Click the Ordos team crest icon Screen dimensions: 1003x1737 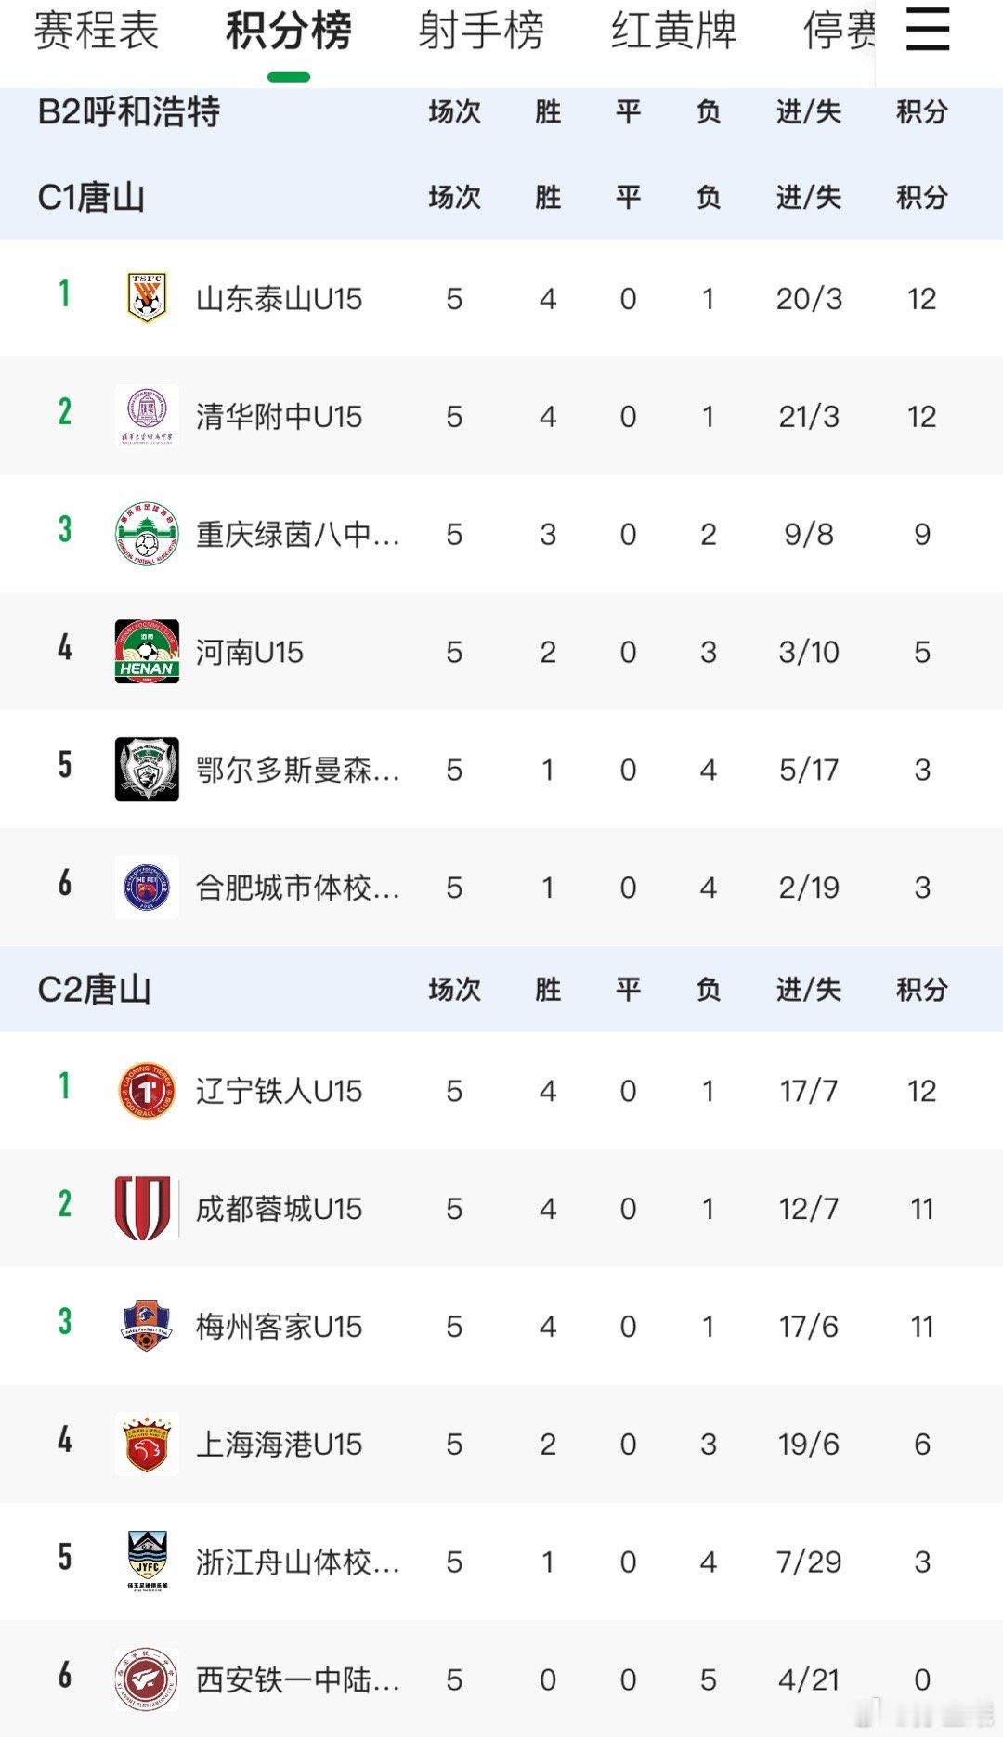147,770
